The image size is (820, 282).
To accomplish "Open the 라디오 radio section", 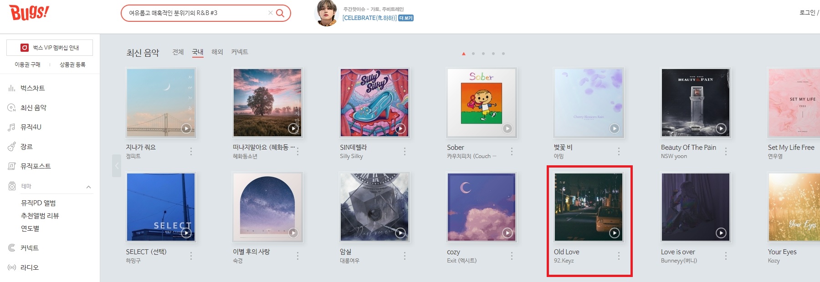I will pos(30,267).
